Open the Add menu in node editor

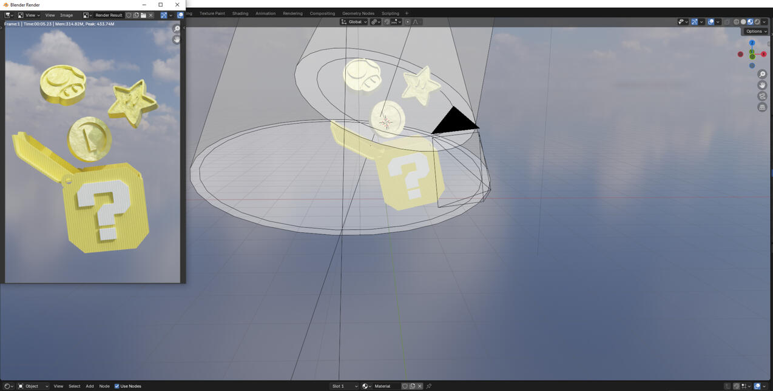pos(89,386)
